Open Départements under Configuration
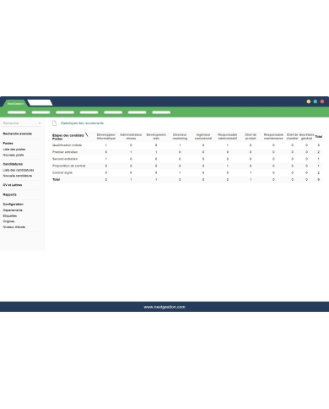The height and width of the screenshot is (409, 329). [x=13, y=210]
